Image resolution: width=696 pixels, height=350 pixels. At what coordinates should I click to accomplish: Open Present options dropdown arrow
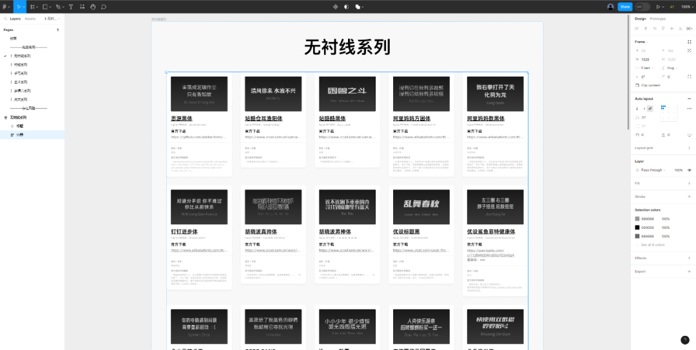coord(663,6)
